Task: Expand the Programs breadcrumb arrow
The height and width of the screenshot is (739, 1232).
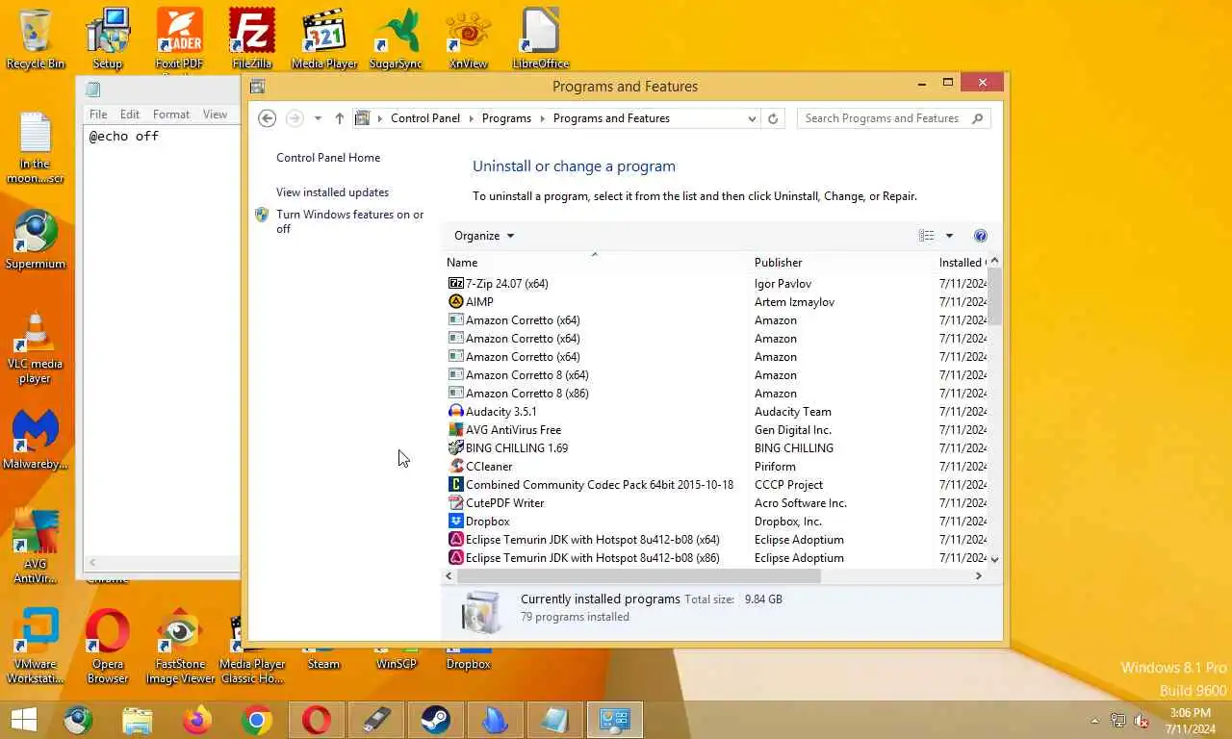Action: [x=542, y=118]
